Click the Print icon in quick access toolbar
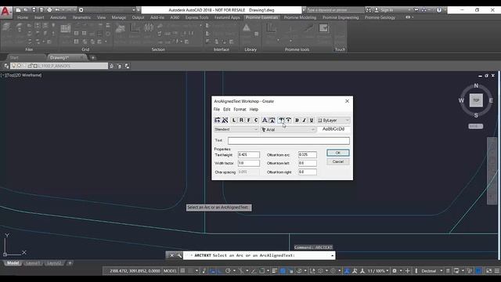 click(x=49, y=10)
